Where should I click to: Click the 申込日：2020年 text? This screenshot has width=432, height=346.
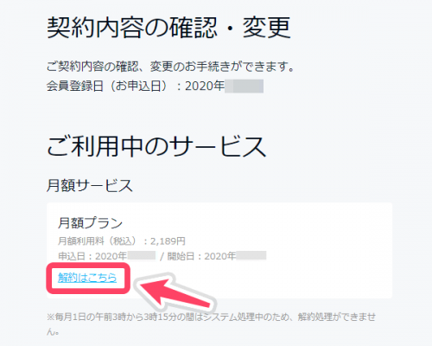92,256
